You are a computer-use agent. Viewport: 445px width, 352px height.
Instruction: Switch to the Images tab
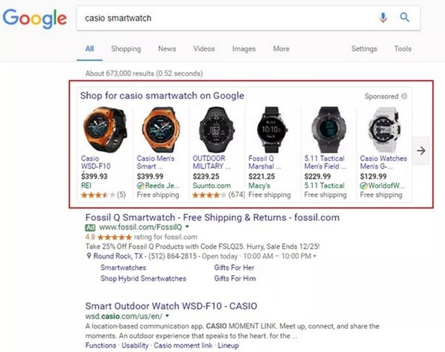click(x=244, y=49)
